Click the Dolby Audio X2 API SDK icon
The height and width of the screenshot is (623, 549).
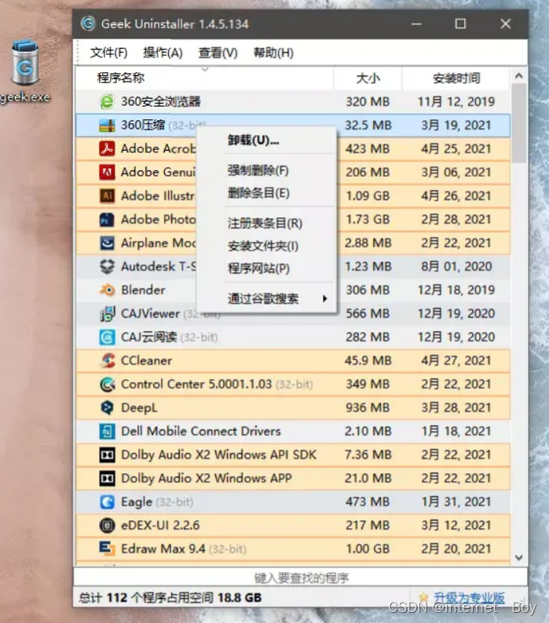click(x=107, y=454)
